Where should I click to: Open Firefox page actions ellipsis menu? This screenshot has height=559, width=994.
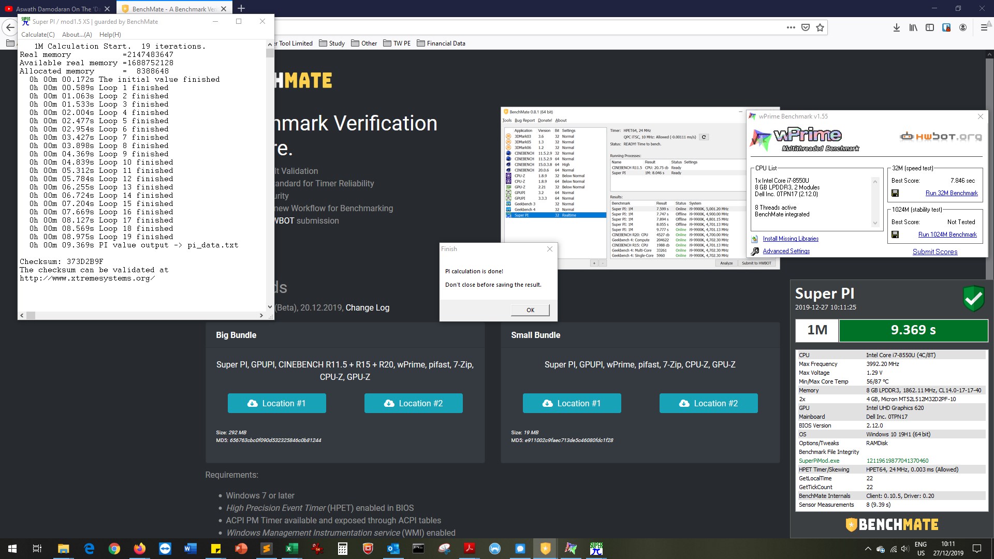(791, 27)
